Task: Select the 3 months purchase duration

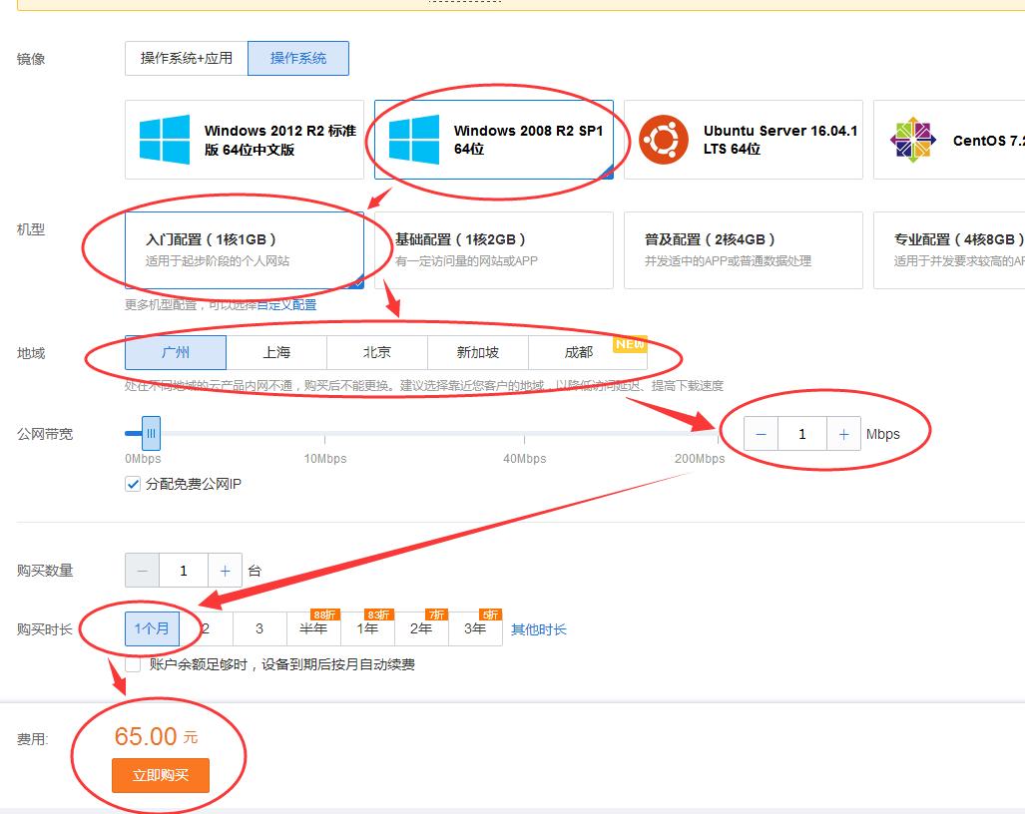Action: click(259, 629)
